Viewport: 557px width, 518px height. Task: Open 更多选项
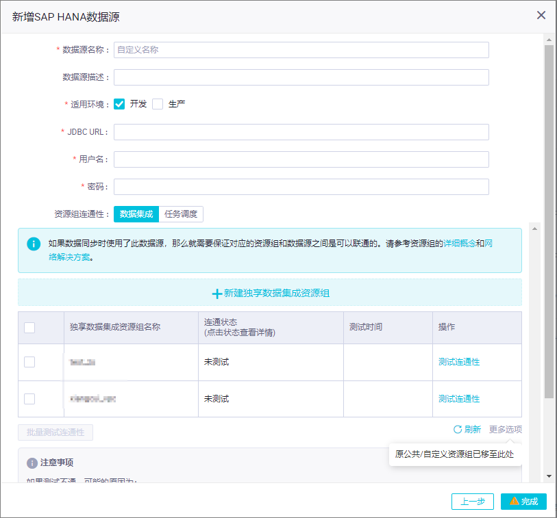[x=506, y=429]
